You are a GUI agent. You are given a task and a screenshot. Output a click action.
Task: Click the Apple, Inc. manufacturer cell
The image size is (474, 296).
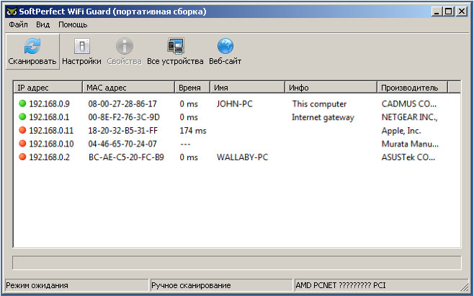(401, 131)
